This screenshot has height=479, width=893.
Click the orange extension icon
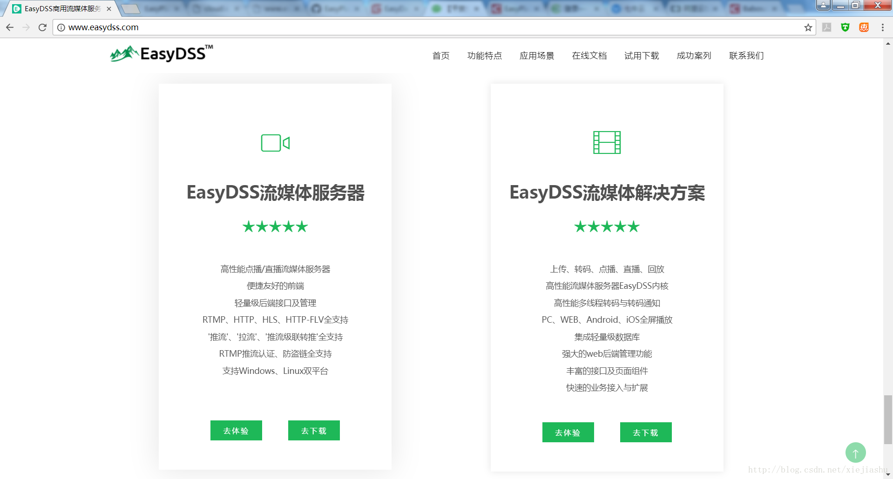[864, 27]
